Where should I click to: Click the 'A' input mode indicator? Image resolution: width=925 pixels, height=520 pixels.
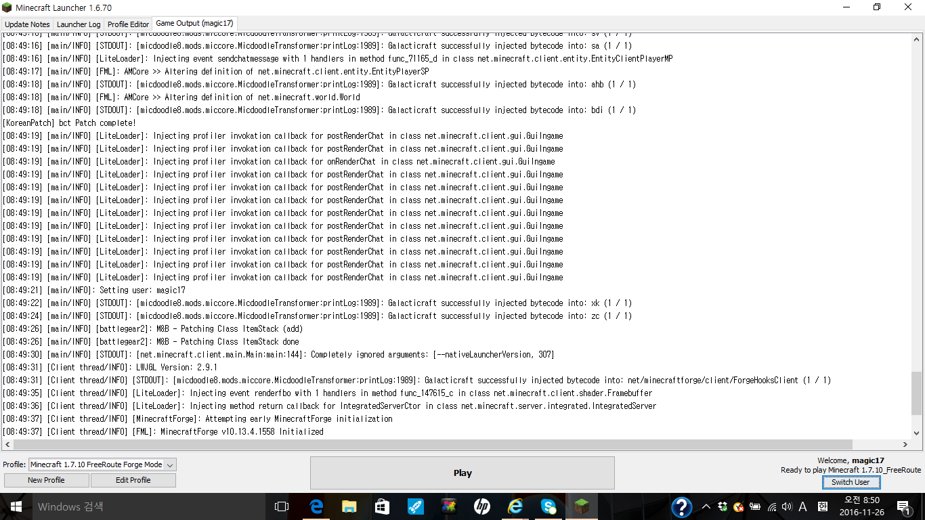803,506
